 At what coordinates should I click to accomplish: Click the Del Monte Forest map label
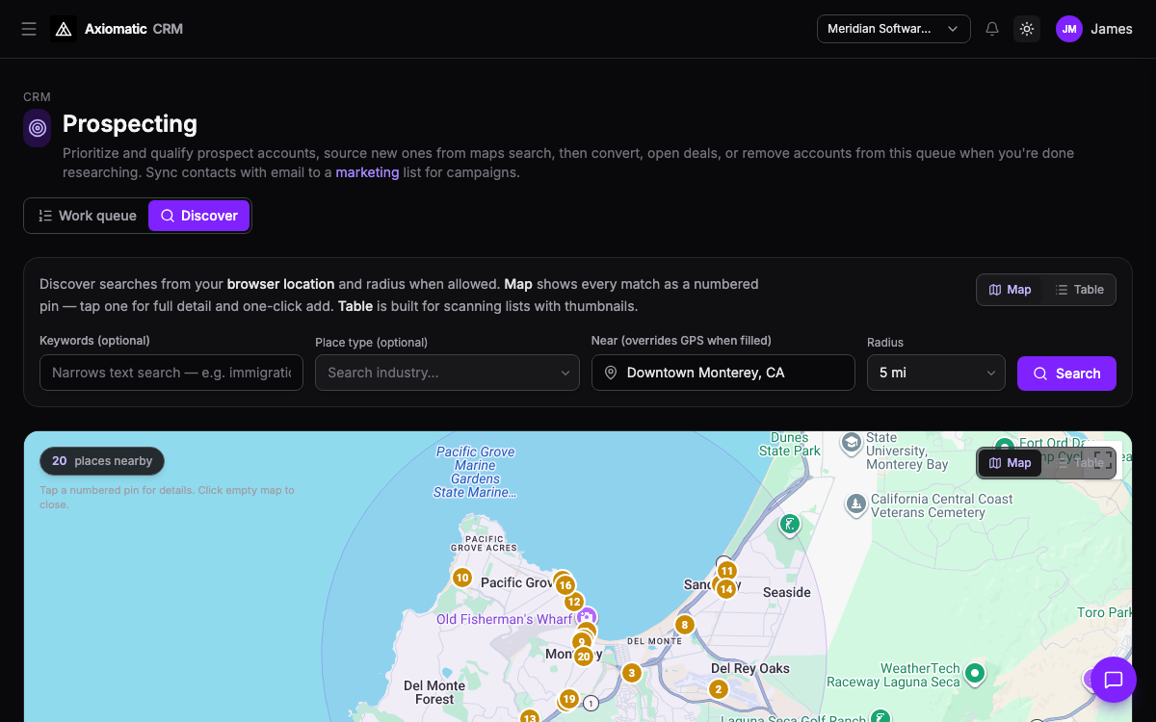[x=434, y=692]
